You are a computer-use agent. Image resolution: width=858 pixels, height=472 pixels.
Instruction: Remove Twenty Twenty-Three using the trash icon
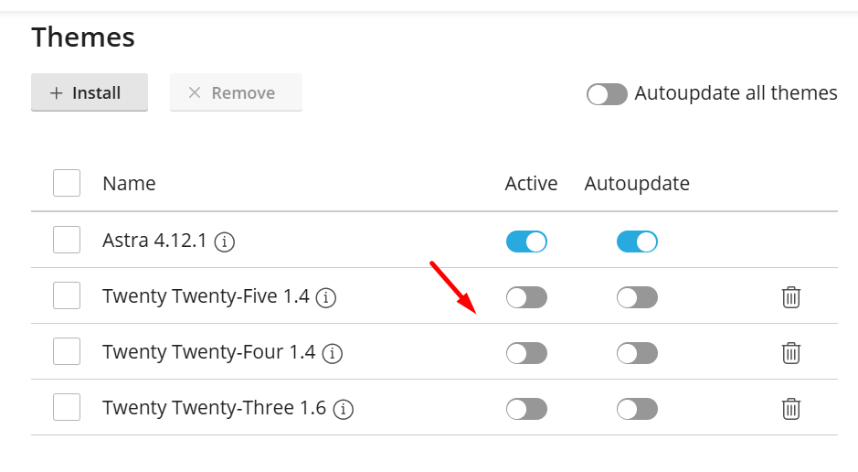click(x=791, y=409)
